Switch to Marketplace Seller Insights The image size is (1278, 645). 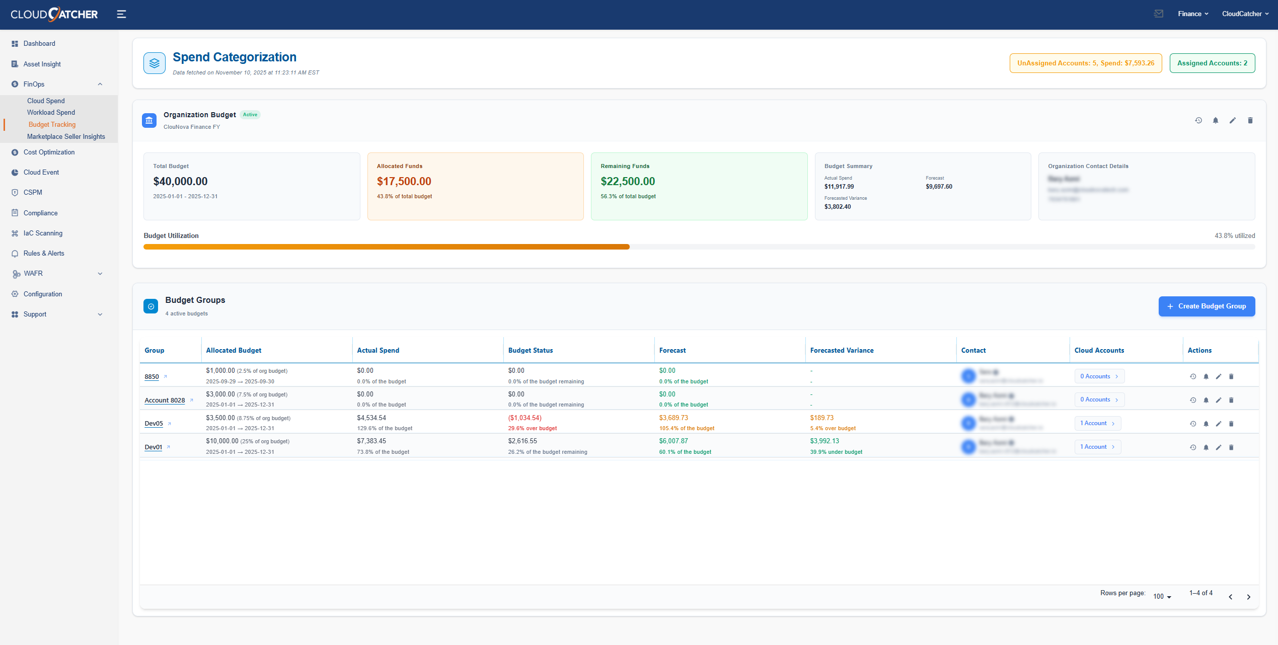click(x=66, y=136)
